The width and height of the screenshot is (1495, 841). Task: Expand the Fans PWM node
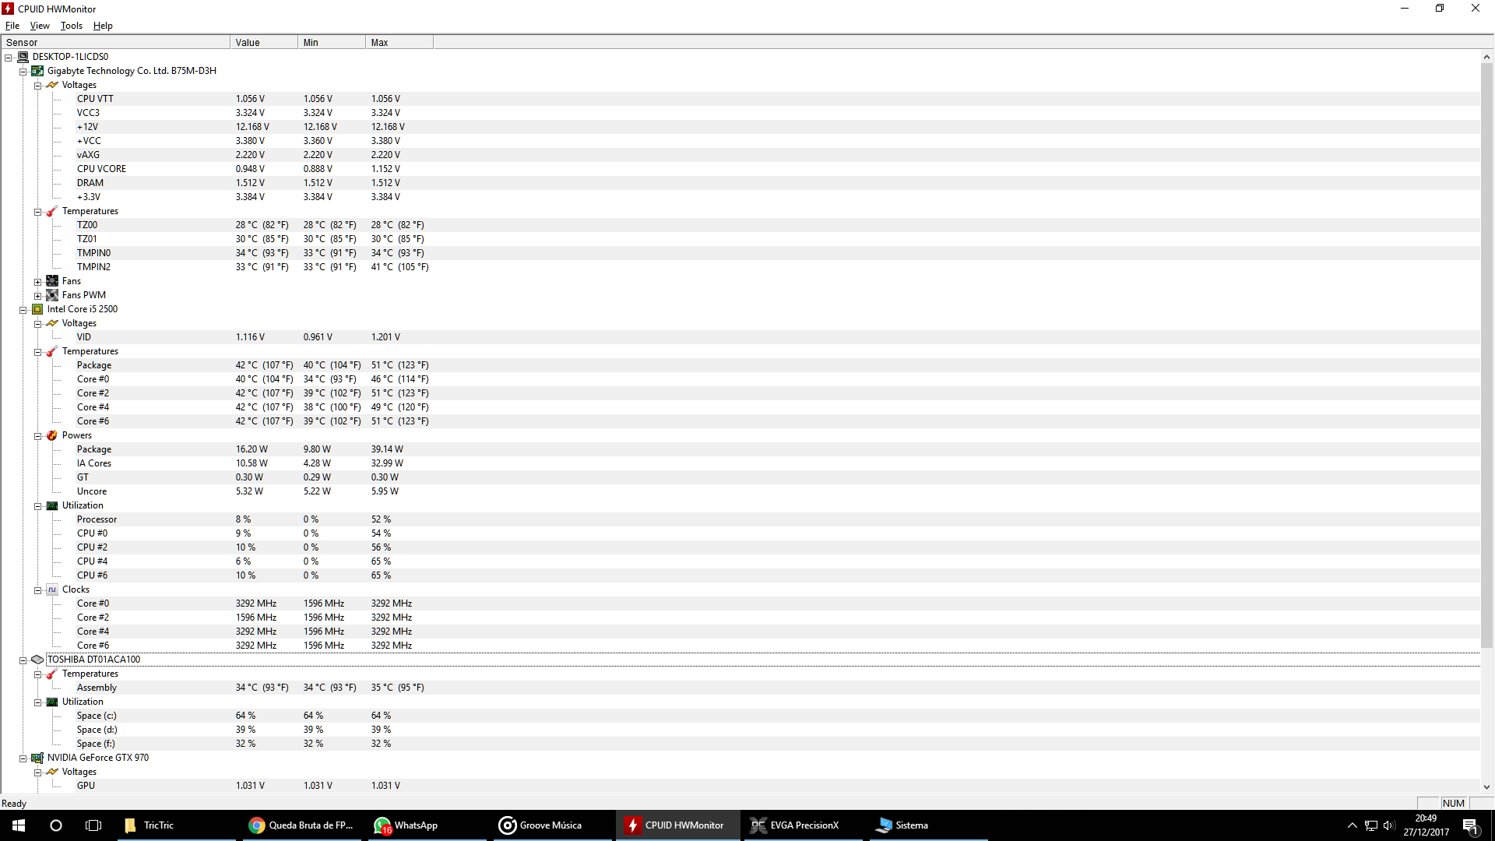click(x=37, y=296)
